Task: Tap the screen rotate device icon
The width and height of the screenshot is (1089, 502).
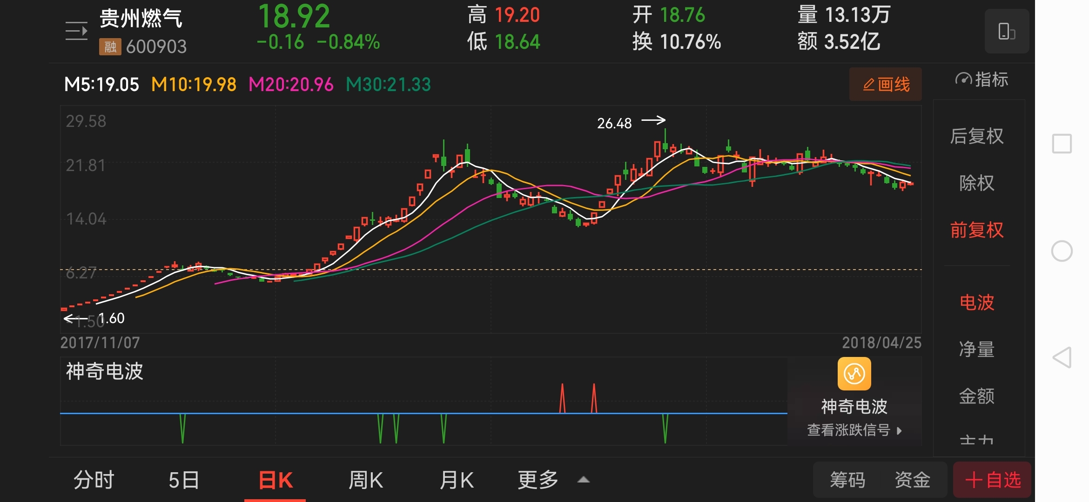Action: (1006, 32)
